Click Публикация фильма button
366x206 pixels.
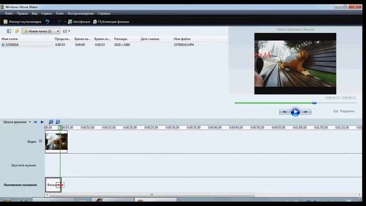(111, 22)
